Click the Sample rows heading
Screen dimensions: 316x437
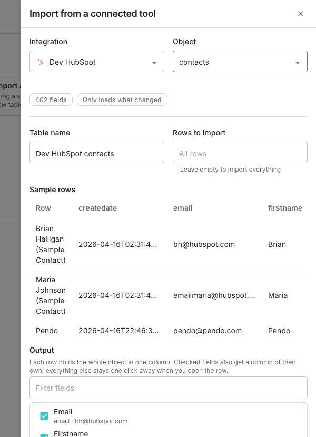[x=53, y=190]
